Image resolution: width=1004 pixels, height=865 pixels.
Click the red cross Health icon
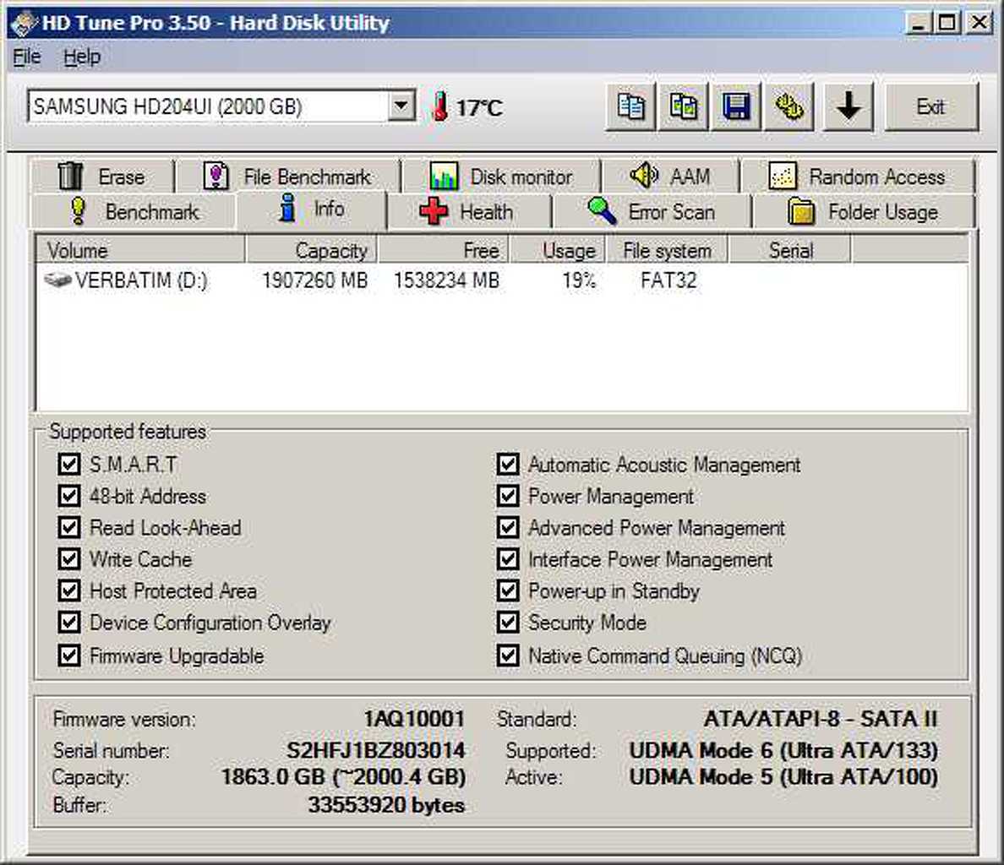coord(434,211)
